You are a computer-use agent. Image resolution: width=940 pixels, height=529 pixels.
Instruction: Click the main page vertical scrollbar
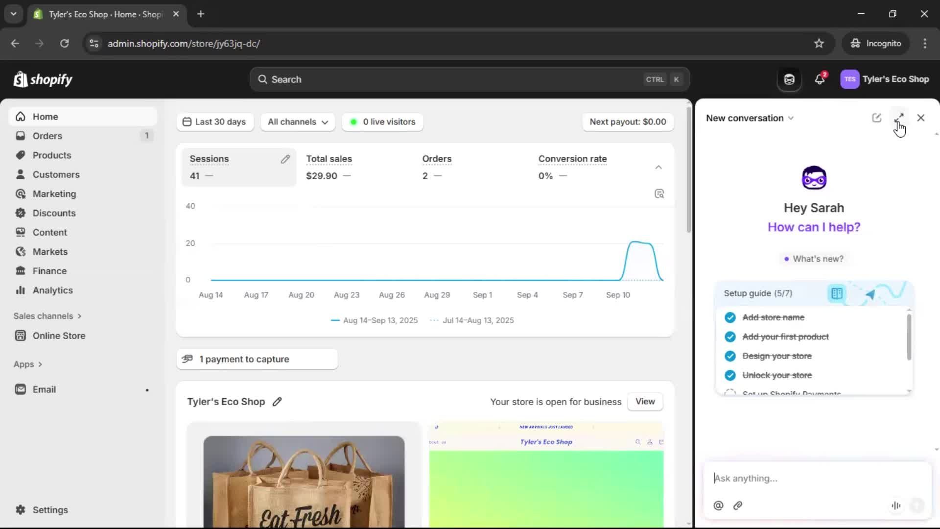(689, 170)
